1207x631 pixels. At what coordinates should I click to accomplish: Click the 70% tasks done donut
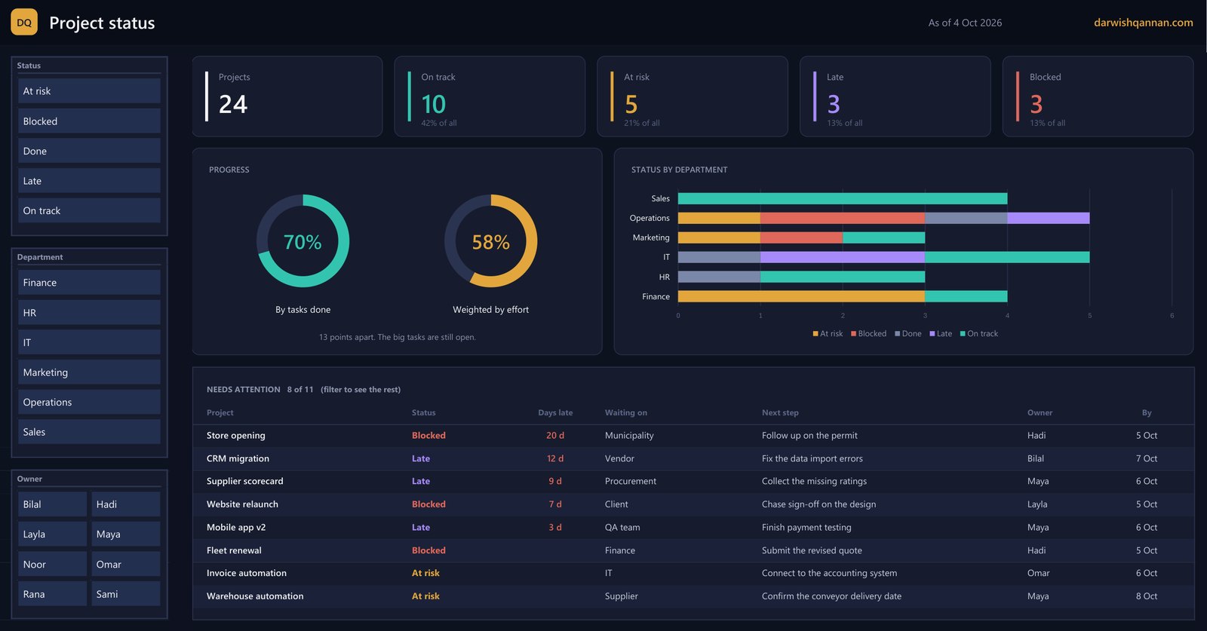click(x=303, y=241)
